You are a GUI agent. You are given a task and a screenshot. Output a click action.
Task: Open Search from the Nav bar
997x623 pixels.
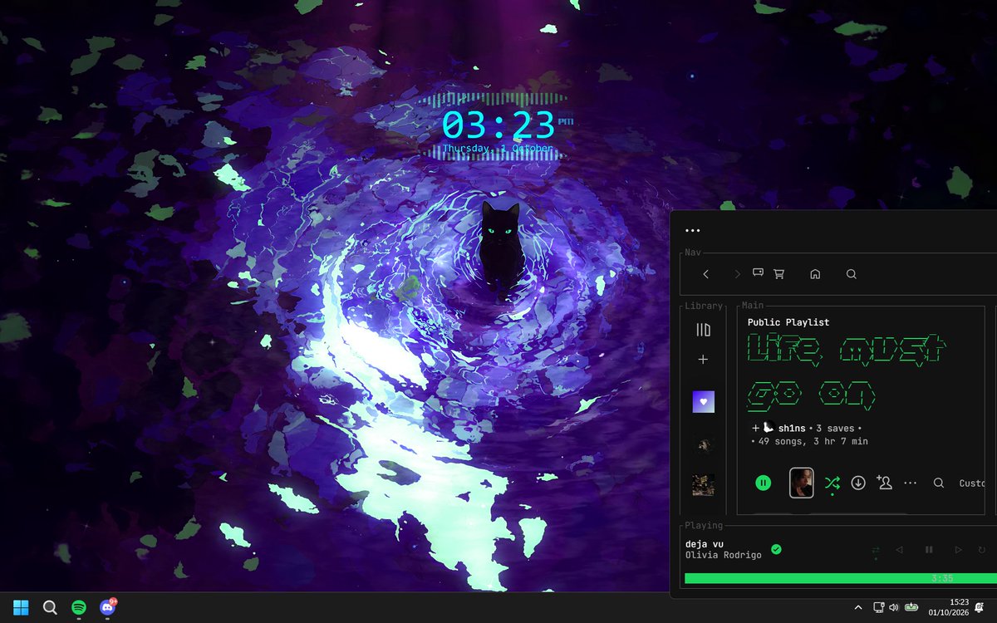point(852,274)
